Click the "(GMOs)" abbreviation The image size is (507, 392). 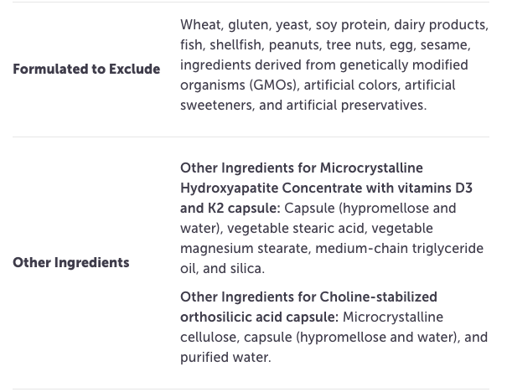tap(272, 85)
